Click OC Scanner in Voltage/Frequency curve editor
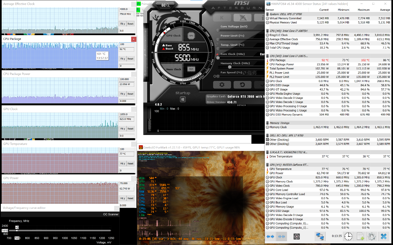393x245 pixels. (111, 214)
